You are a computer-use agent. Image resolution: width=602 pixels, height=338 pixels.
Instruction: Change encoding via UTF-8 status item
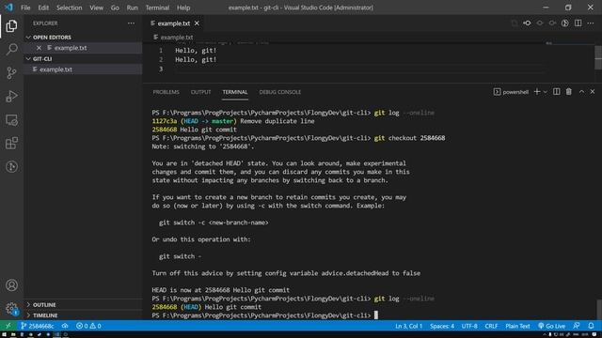(x=469, y=326)
